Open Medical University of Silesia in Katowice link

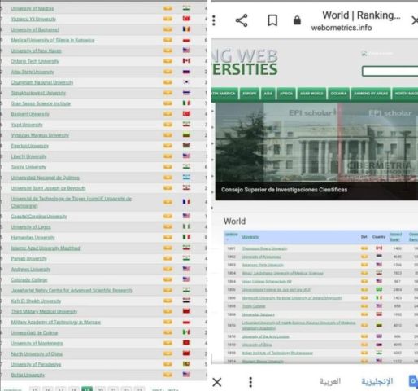coord(53,40)
